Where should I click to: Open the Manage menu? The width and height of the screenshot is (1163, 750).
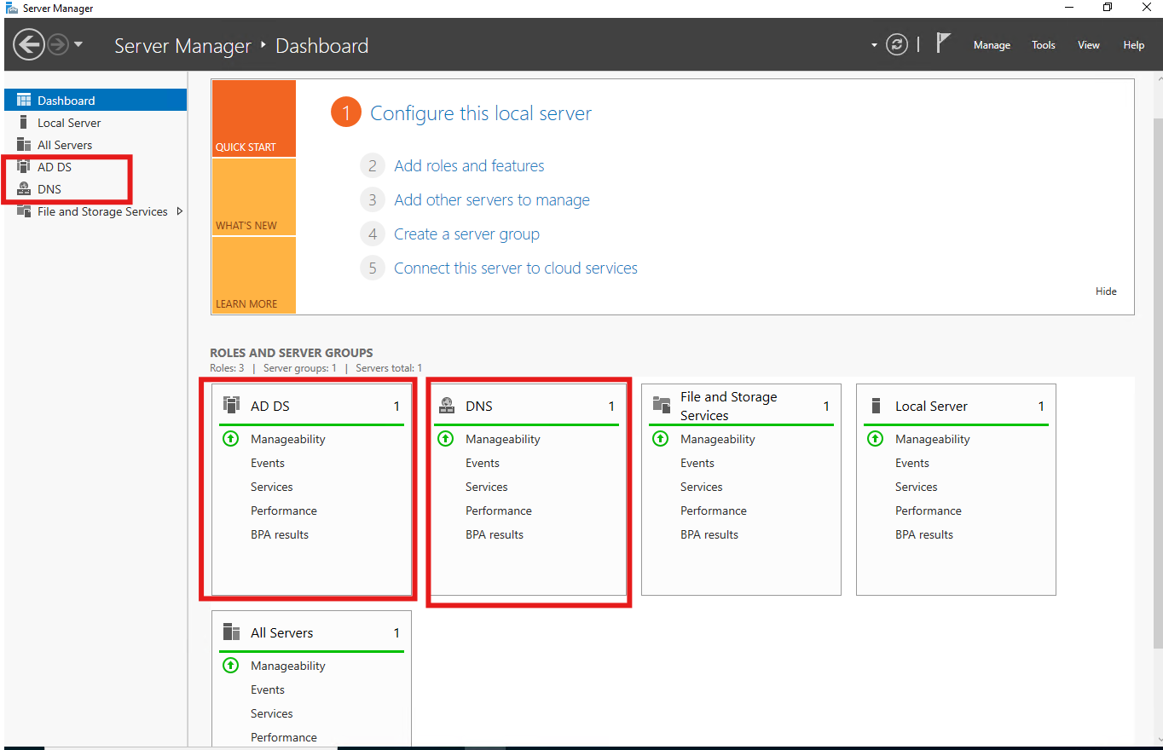[x=992, y=45]
